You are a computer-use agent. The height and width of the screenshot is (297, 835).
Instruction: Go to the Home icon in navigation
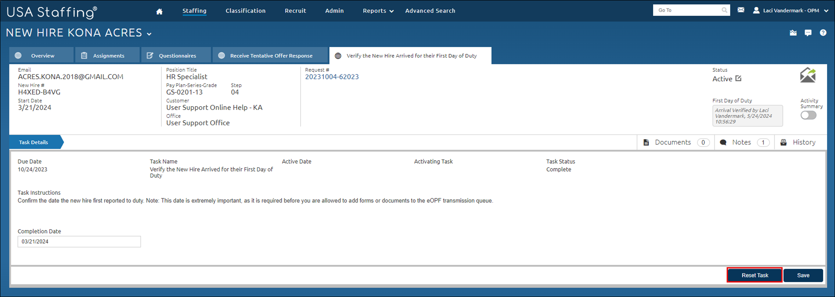[159, 11]
